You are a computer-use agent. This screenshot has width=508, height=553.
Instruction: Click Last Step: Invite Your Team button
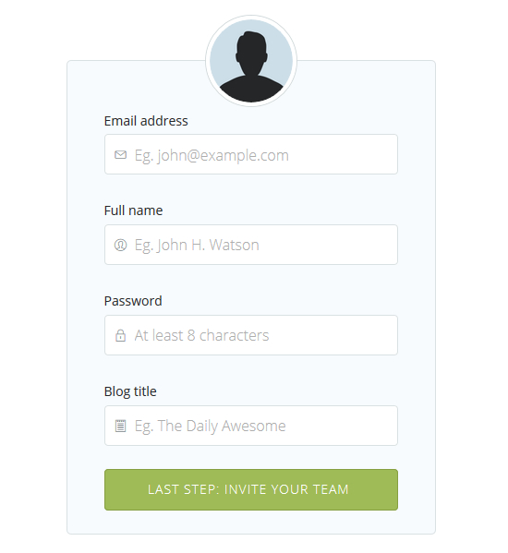pyautogui.click(x=251, y=489)
